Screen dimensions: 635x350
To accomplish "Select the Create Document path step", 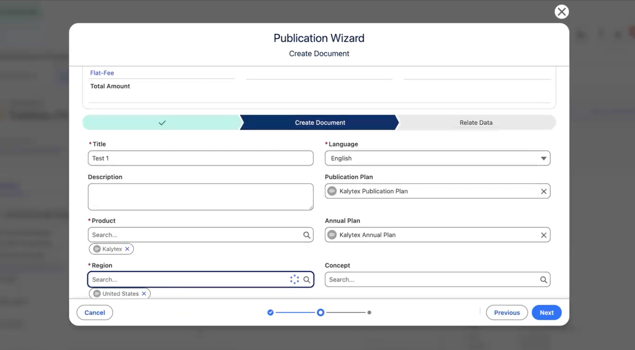I will [319, 123].
